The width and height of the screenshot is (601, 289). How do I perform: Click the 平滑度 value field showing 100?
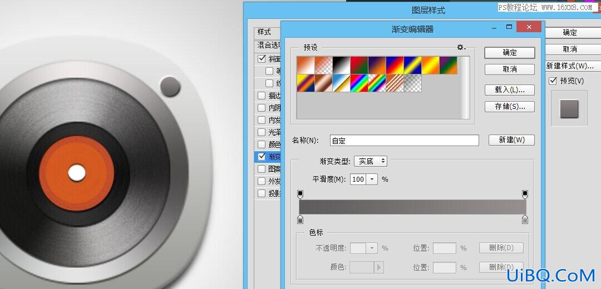tap(358, 179)
